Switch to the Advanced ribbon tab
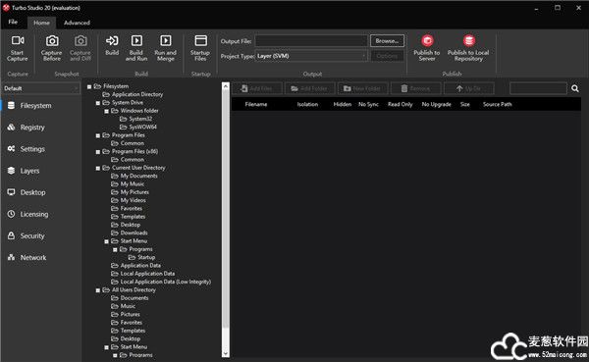The height and width of the screenshot is (362, 589). point(77,23)
